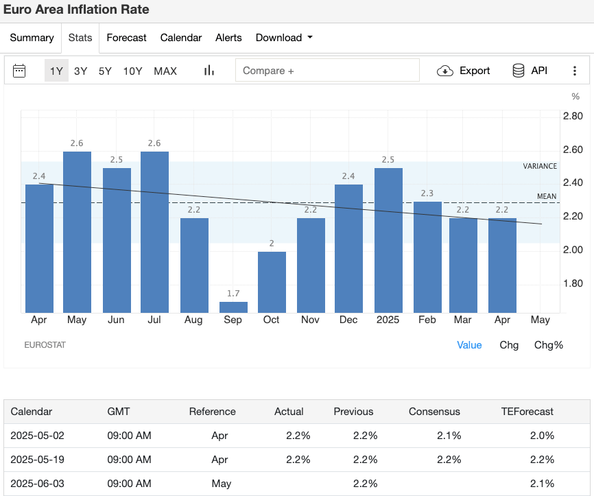The height and width of the screenshot is (496, 594).
Task: Open the Calendar tab
Action: 180,38
